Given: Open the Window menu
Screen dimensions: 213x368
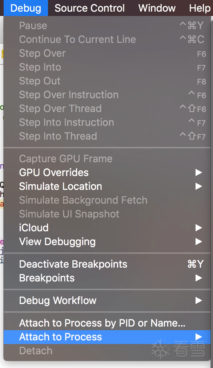Looking at the screenshot, I should pyautogui.click(x=157, y=8).
